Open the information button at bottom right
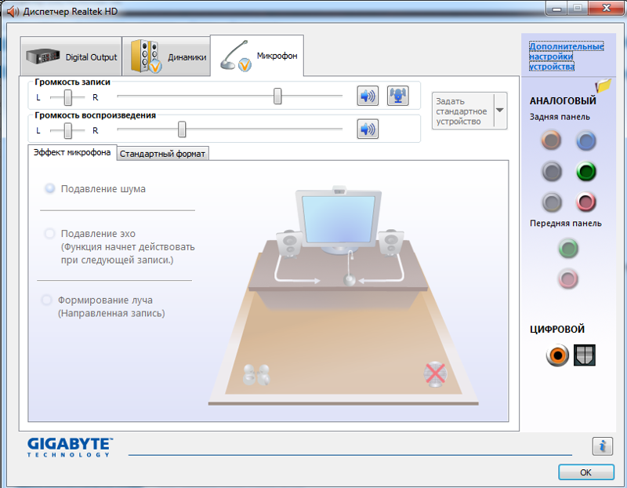The width and height of the screenshot is (627, 488). (x=602, y=446)
